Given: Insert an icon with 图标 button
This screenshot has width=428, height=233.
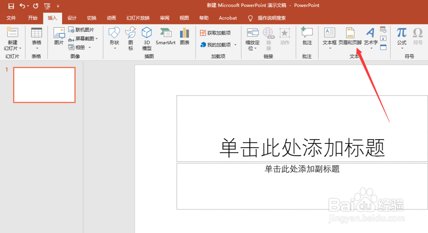Looking at the screenshot, I should [x=131, y=39].
